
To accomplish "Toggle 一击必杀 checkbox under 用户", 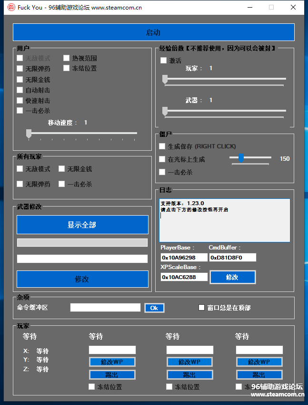I will pos(20,111).
